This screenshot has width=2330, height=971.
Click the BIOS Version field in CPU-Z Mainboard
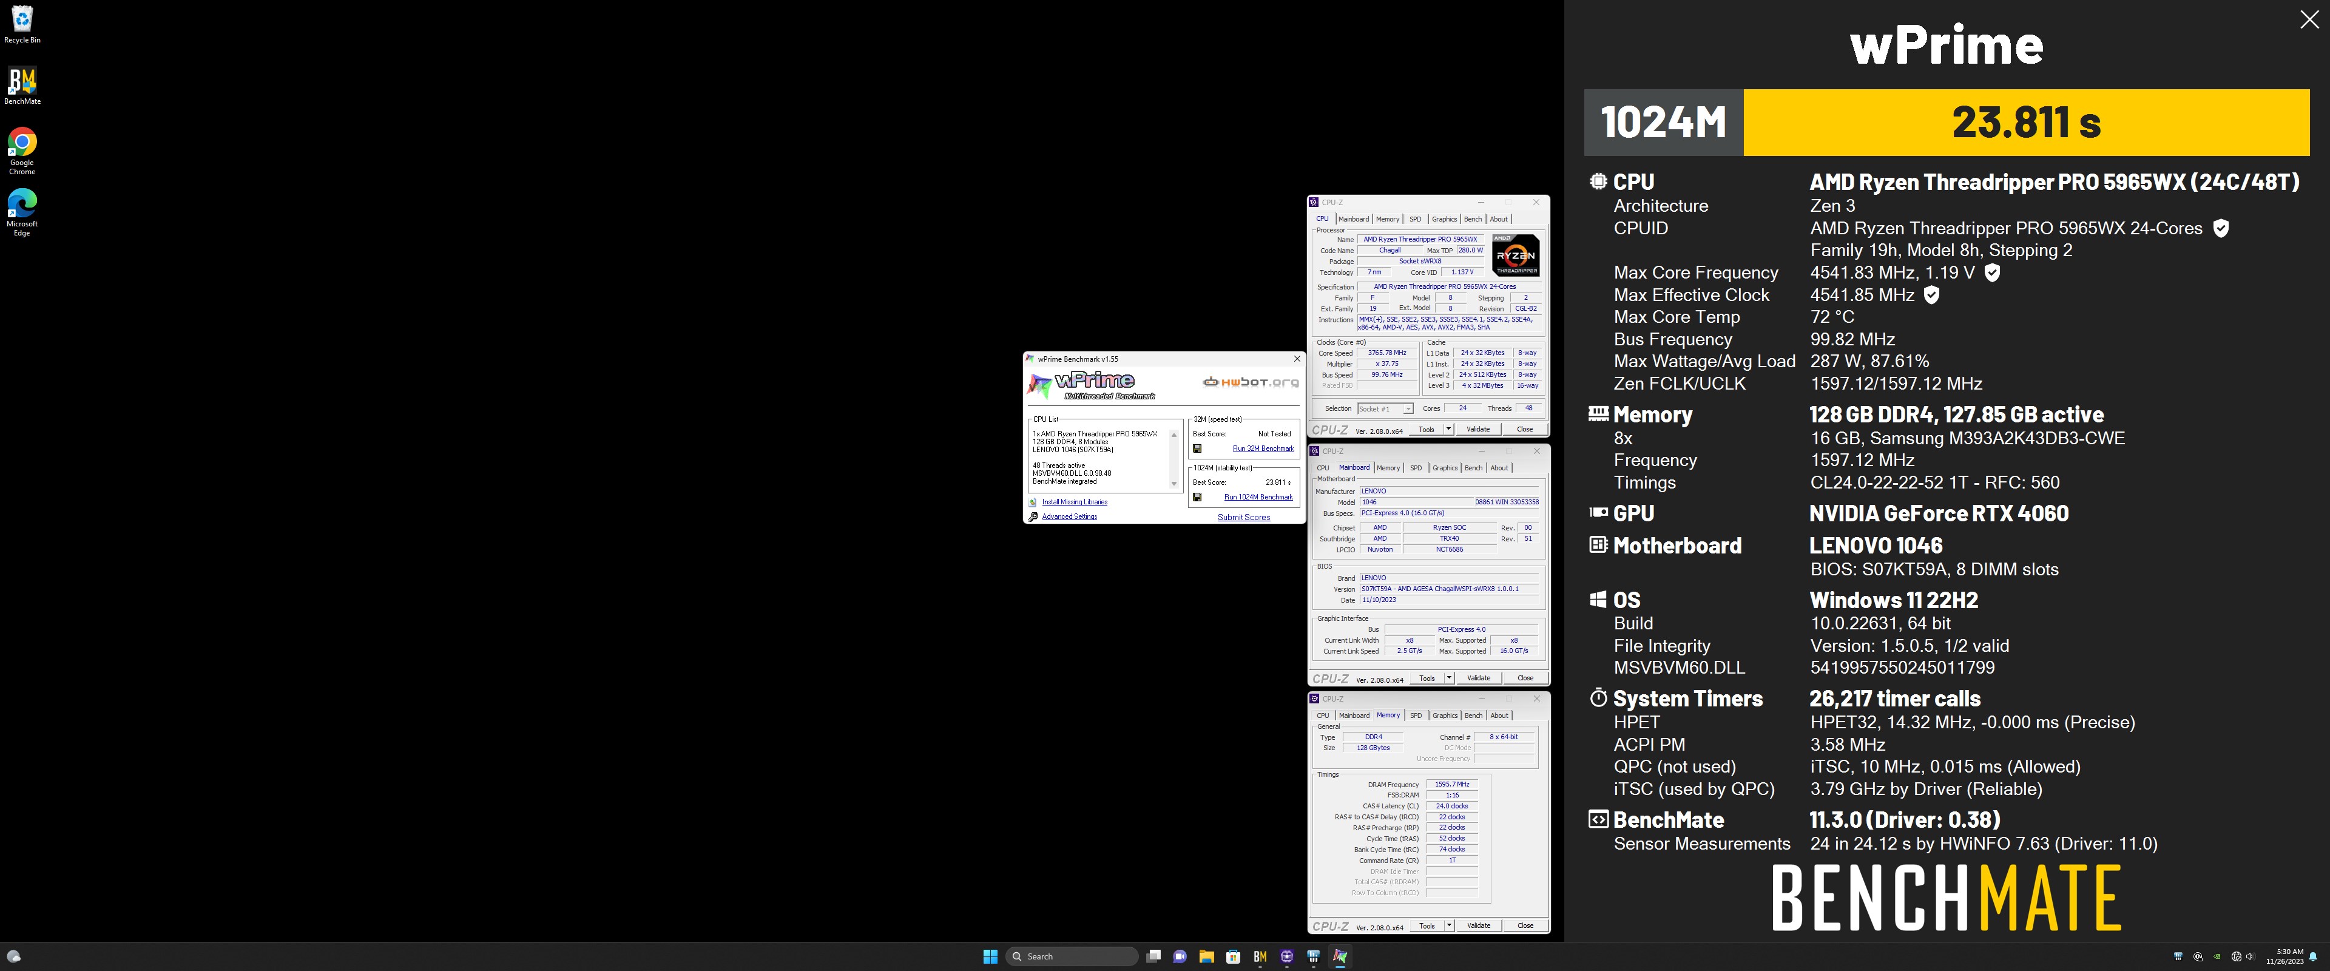(x=1449, y=589)
